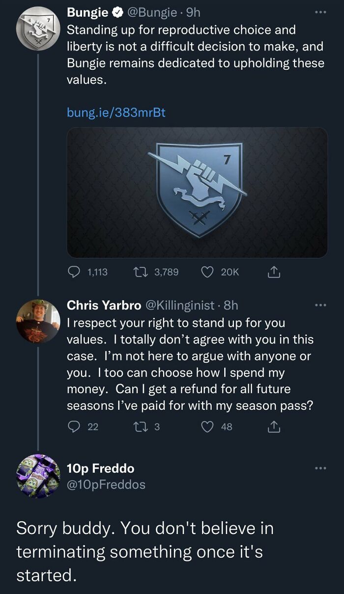Open more options on 10p Freddo's tweet
The height and width of the screenshot is (594, 344).
coord(321,468)
